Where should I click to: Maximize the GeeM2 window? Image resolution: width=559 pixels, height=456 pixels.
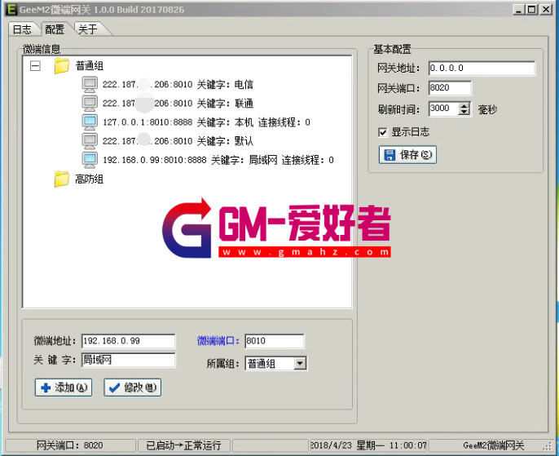532,9
